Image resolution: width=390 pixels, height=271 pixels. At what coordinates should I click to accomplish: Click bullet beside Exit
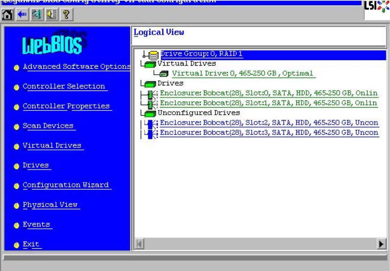(16, 245)
